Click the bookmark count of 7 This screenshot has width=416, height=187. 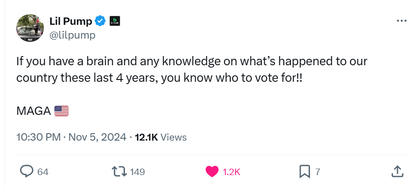[x=317, y=172]
